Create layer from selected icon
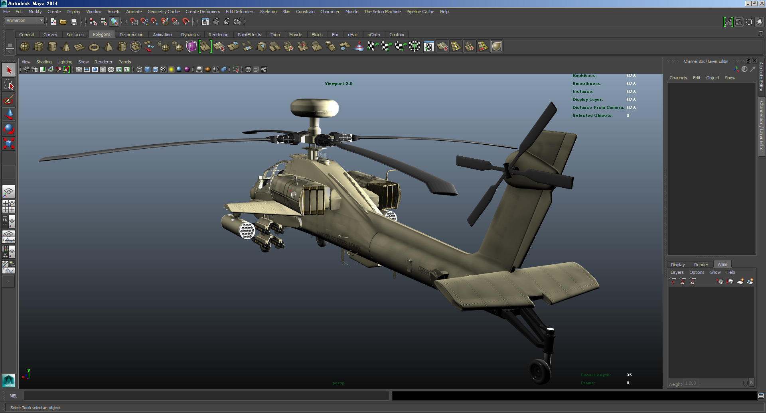Screen dimensions: 766x413 click(x=750, y=281)
